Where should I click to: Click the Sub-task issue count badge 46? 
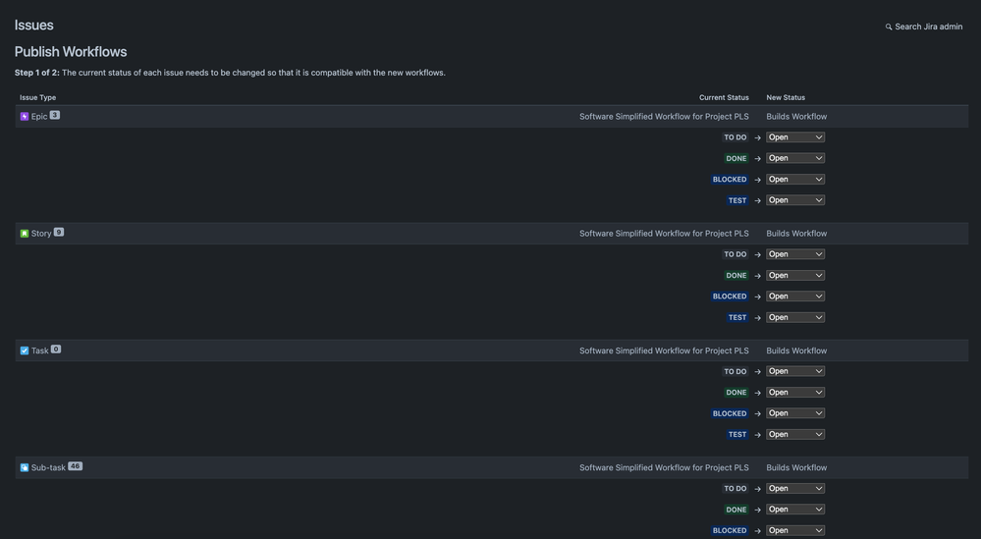click(75, 465)
